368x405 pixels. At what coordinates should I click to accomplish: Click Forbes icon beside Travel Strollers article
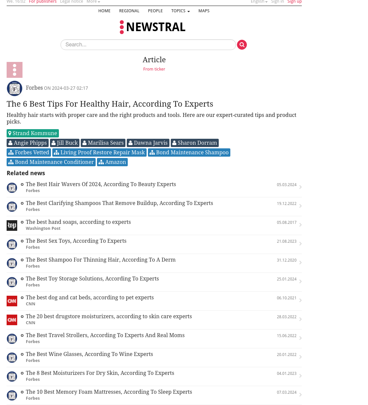[12, 339]
